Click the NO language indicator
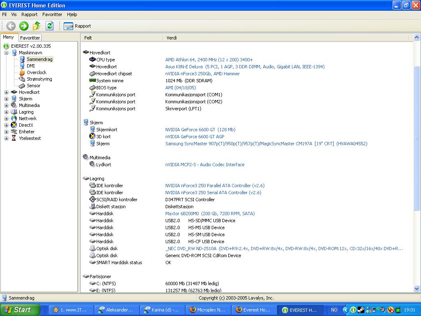Image resolution: width=421 pixels, height=316 pixels. point(334,310)
